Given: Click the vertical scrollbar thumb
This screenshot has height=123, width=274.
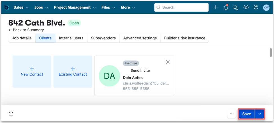Looking at the screenshot, I should 271,53.
